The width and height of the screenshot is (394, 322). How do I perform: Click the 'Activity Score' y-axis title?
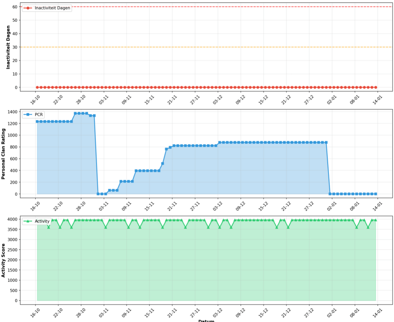coord(4,260)
